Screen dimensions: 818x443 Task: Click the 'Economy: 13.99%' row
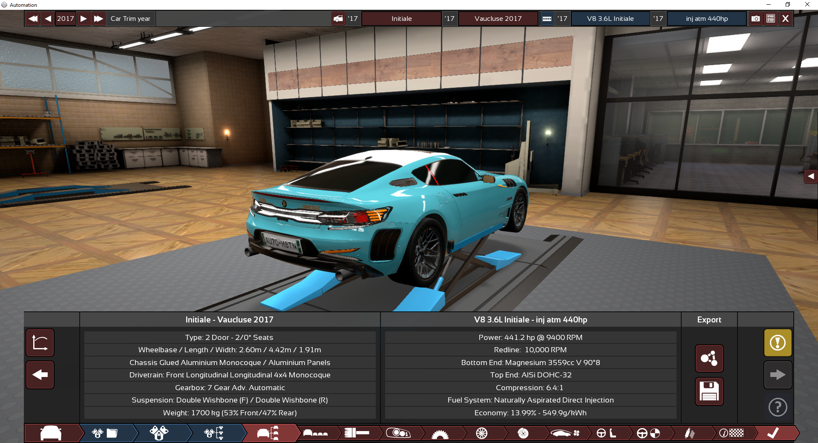click(530, 413)
